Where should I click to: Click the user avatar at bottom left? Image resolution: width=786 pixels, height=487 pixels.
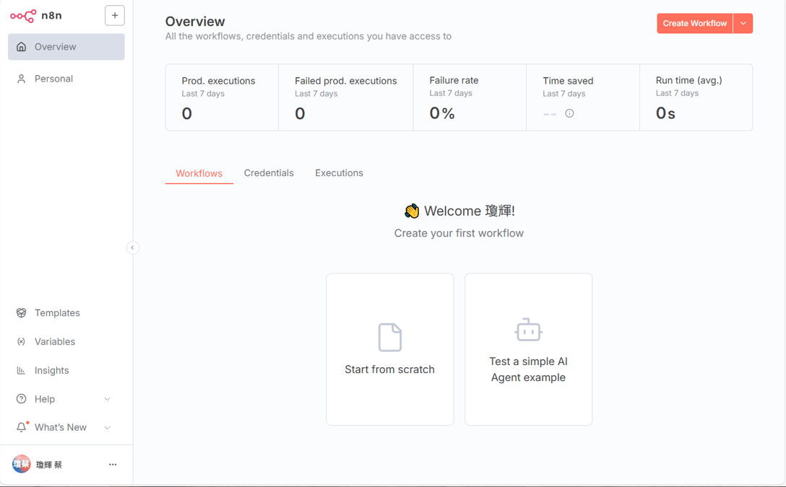[22, 465]
